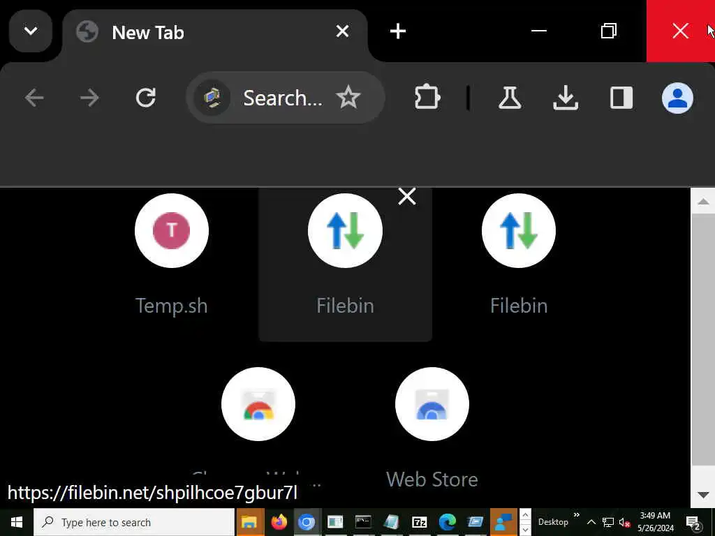
Task: Launch Microsoft Edge from the taskbar
Action: click(448, 522)
